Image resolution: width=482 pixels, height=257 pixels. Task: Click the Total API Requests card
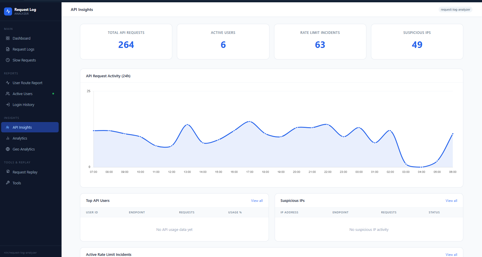[126, 42]
